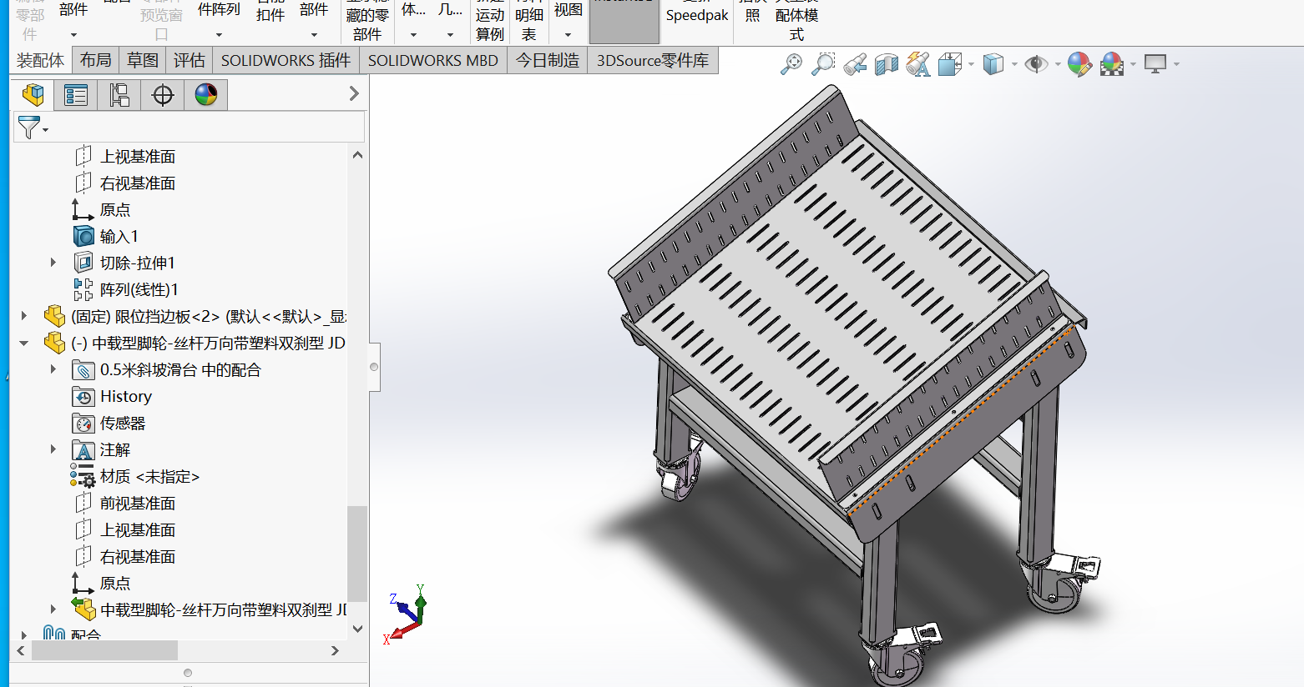Select the Zoom to Area magnifier tool
Image resolution: width=1304 pixels, height=687 pixels.
[823, 64]
